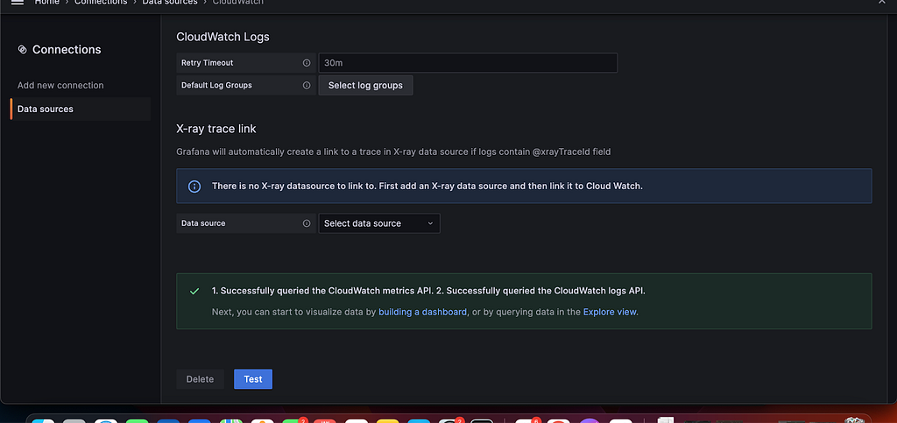The image size is (897, 423).
Task: Click the Connections sidebar title text
Action: point(67,50)
